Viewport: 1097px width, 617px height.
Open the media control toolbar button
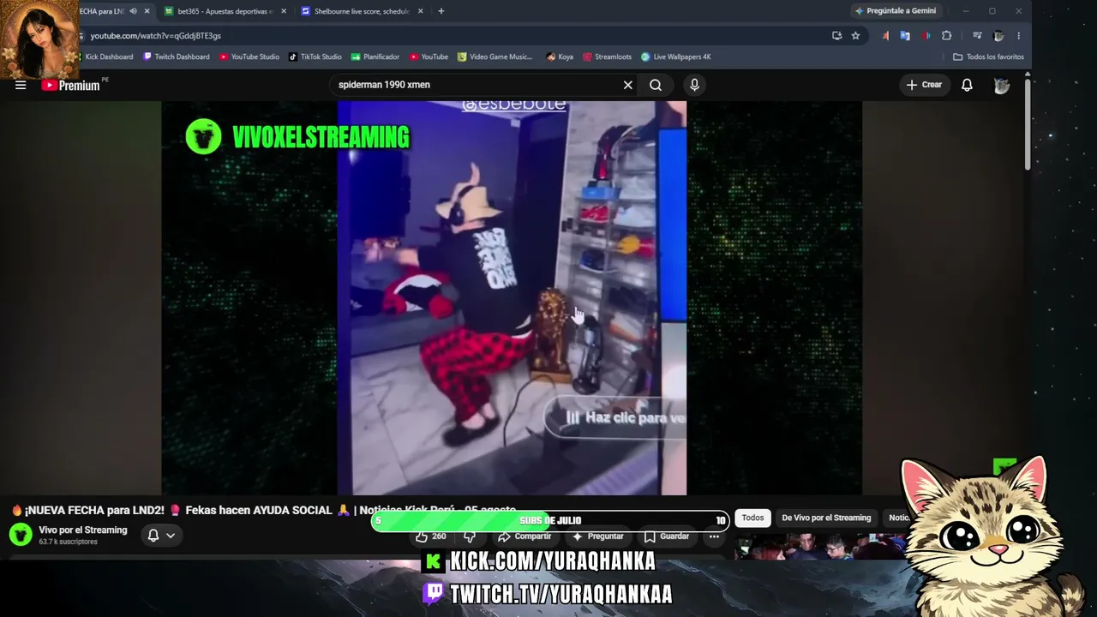(977, 36)
